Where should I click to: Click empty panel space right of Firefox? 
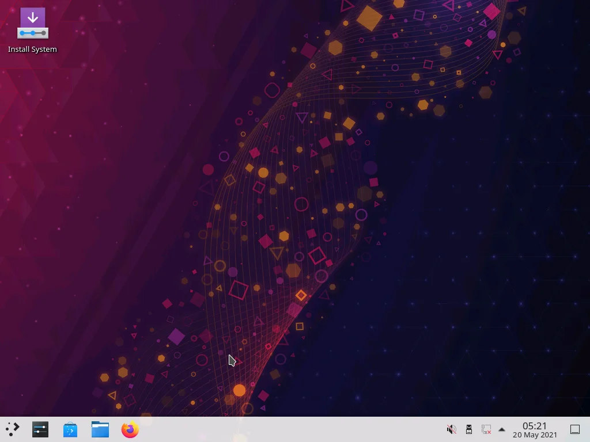pos(288,429)
